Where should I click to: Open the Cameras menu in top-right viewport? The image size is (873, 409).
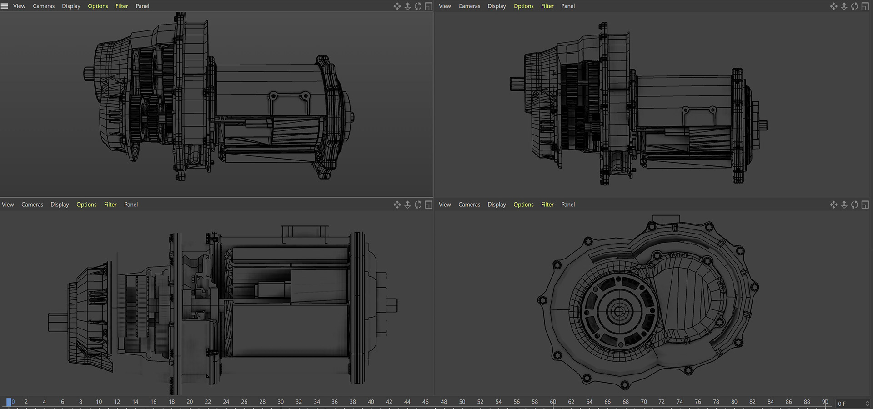pyautogui.click(x=469, y=6)
